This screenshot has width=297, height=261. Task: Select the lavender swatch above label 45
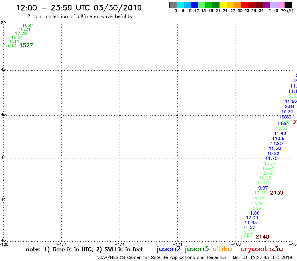273,5
